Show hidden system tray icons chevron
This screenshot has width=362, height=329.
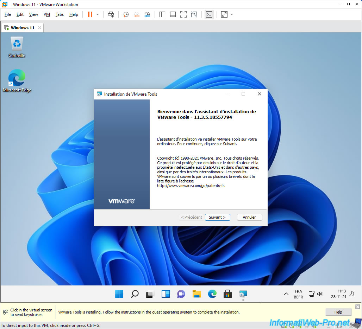click(x=286, y=294)
